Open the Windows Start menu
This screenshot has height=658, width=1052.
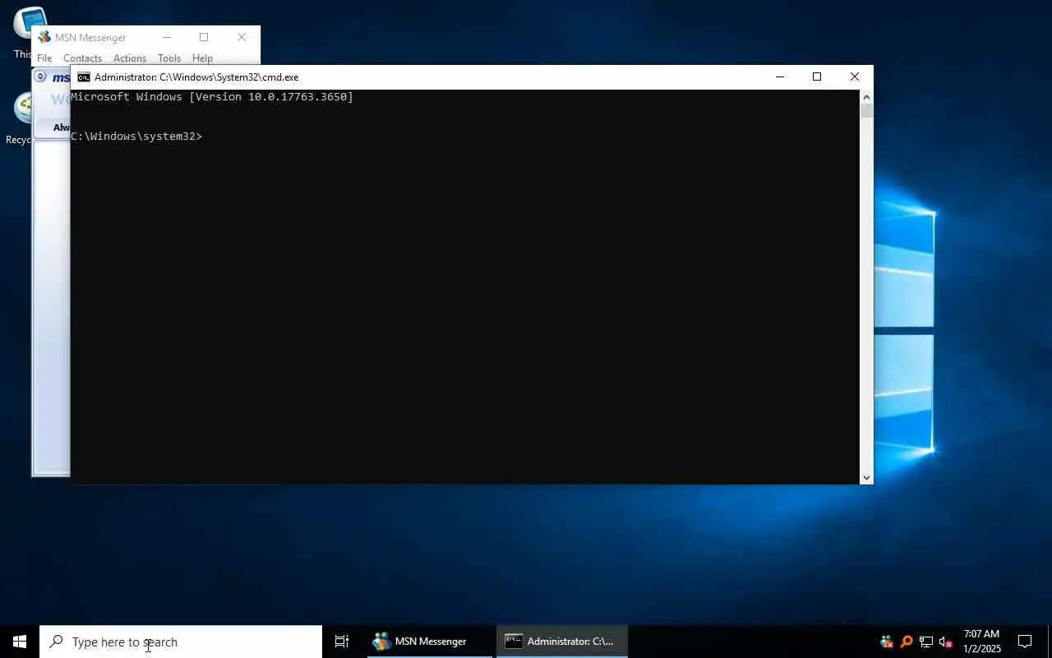pyautogui.click(x=20, y=642)
